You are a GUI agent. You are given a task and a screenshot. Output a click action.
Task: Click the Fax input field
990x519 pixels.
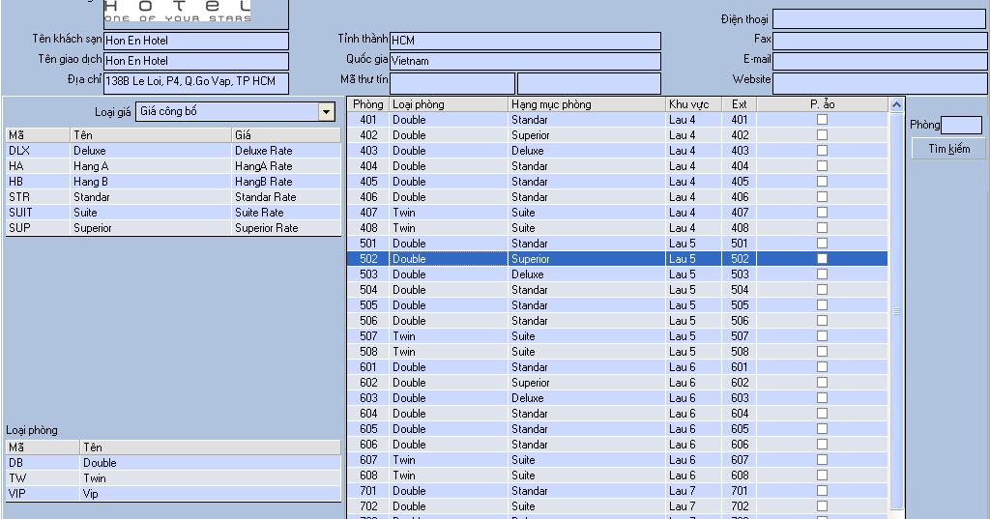pyautogui.click(x=880, y=41)
